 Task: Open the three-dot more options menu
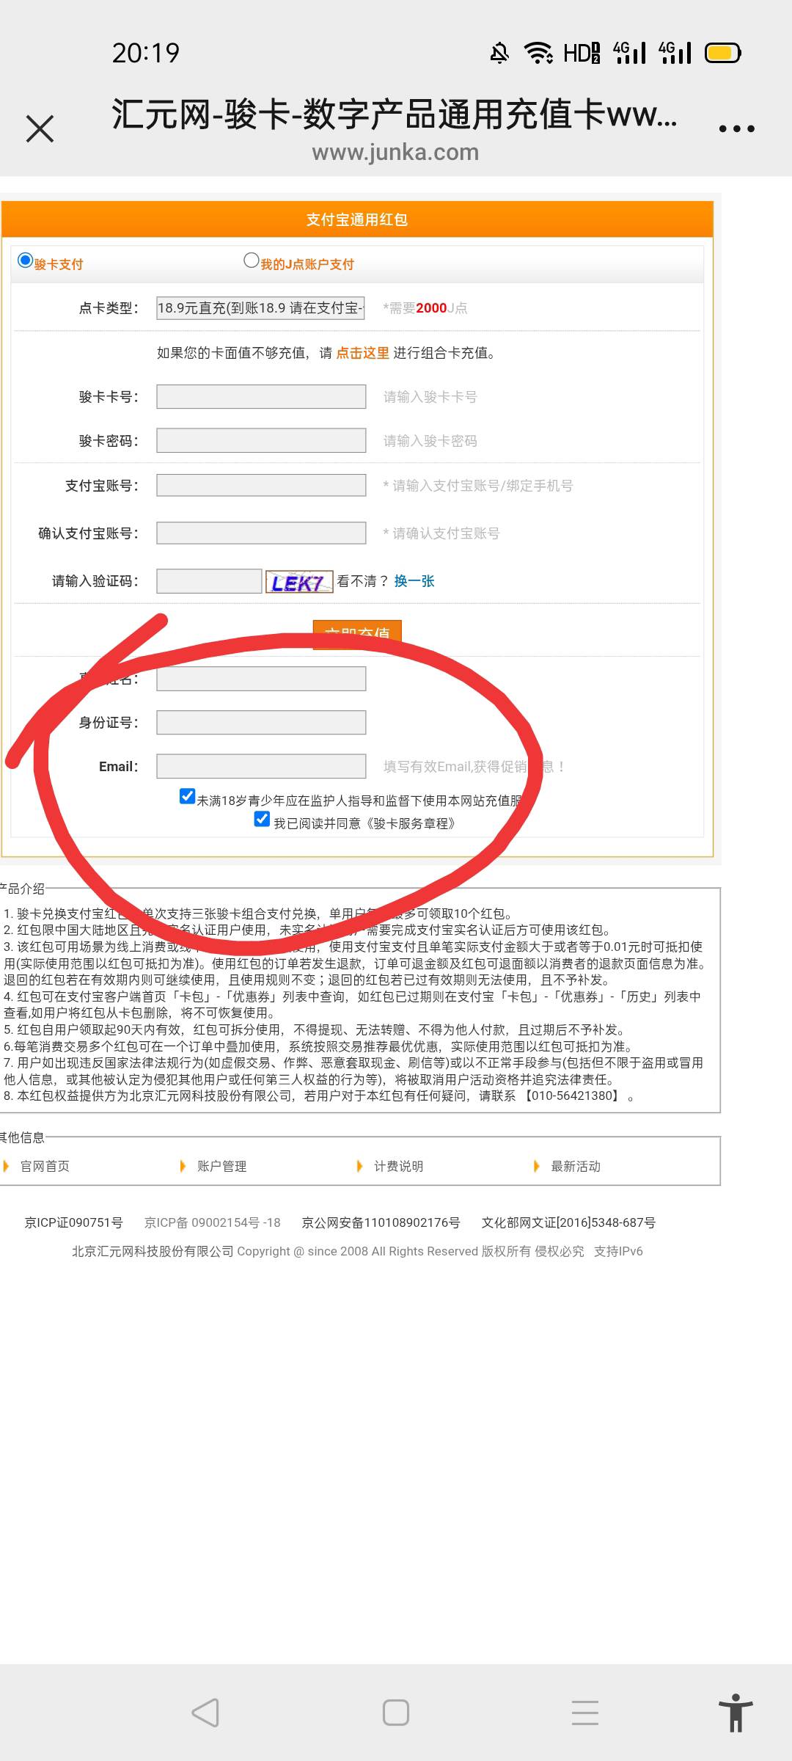pos(736,128)
